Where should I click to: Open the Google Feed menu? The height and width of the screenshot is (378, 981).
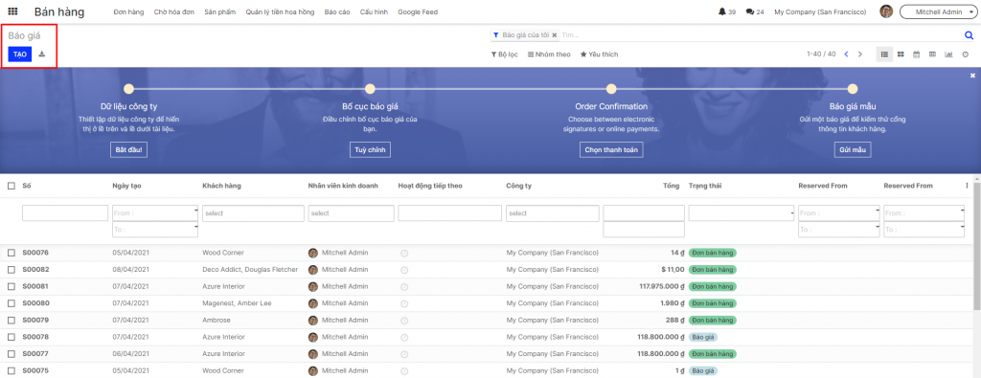pos(418,11)
